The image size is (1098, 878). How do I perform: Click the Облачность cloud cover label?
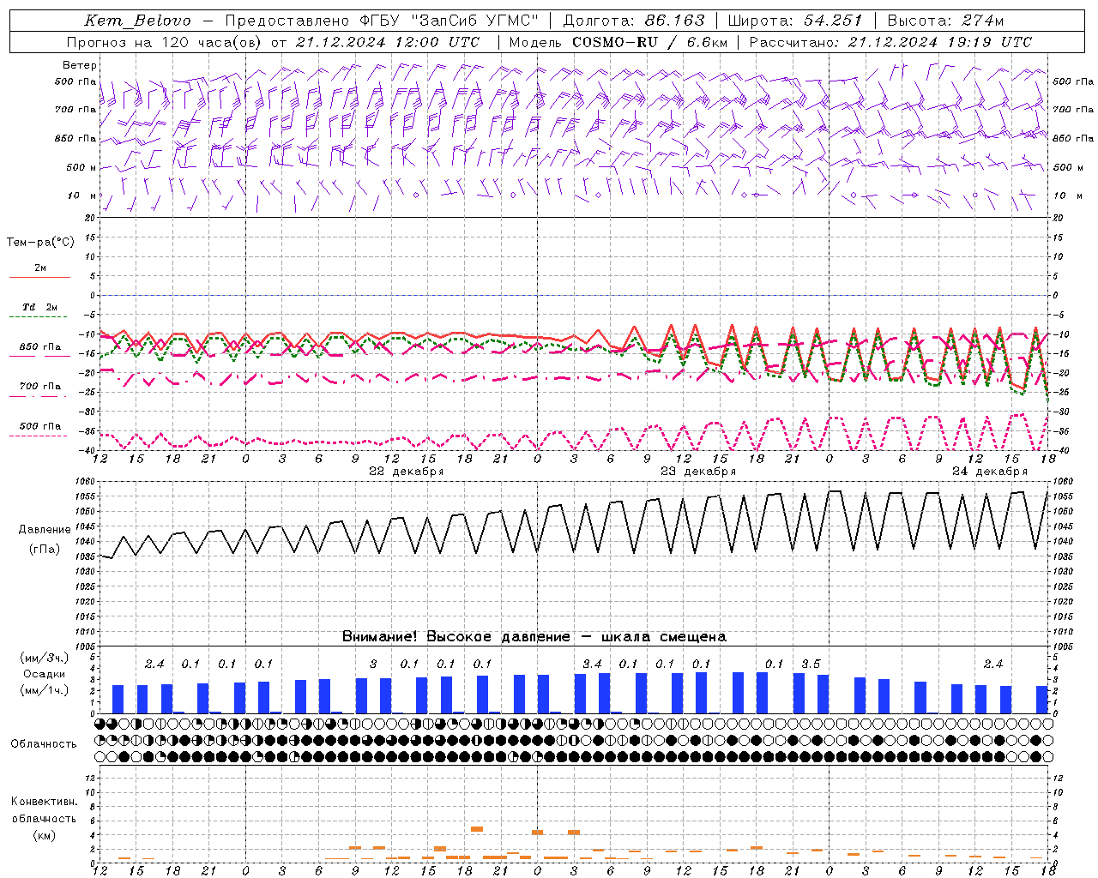[44, 744]
